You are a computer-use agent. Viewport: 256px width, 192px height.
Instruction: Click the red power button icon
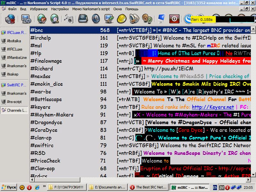(x=174, y=19)
